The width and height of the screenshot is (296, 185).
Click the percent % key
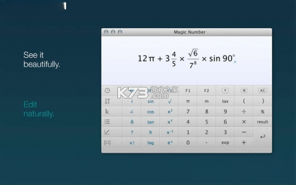point(262,112)
